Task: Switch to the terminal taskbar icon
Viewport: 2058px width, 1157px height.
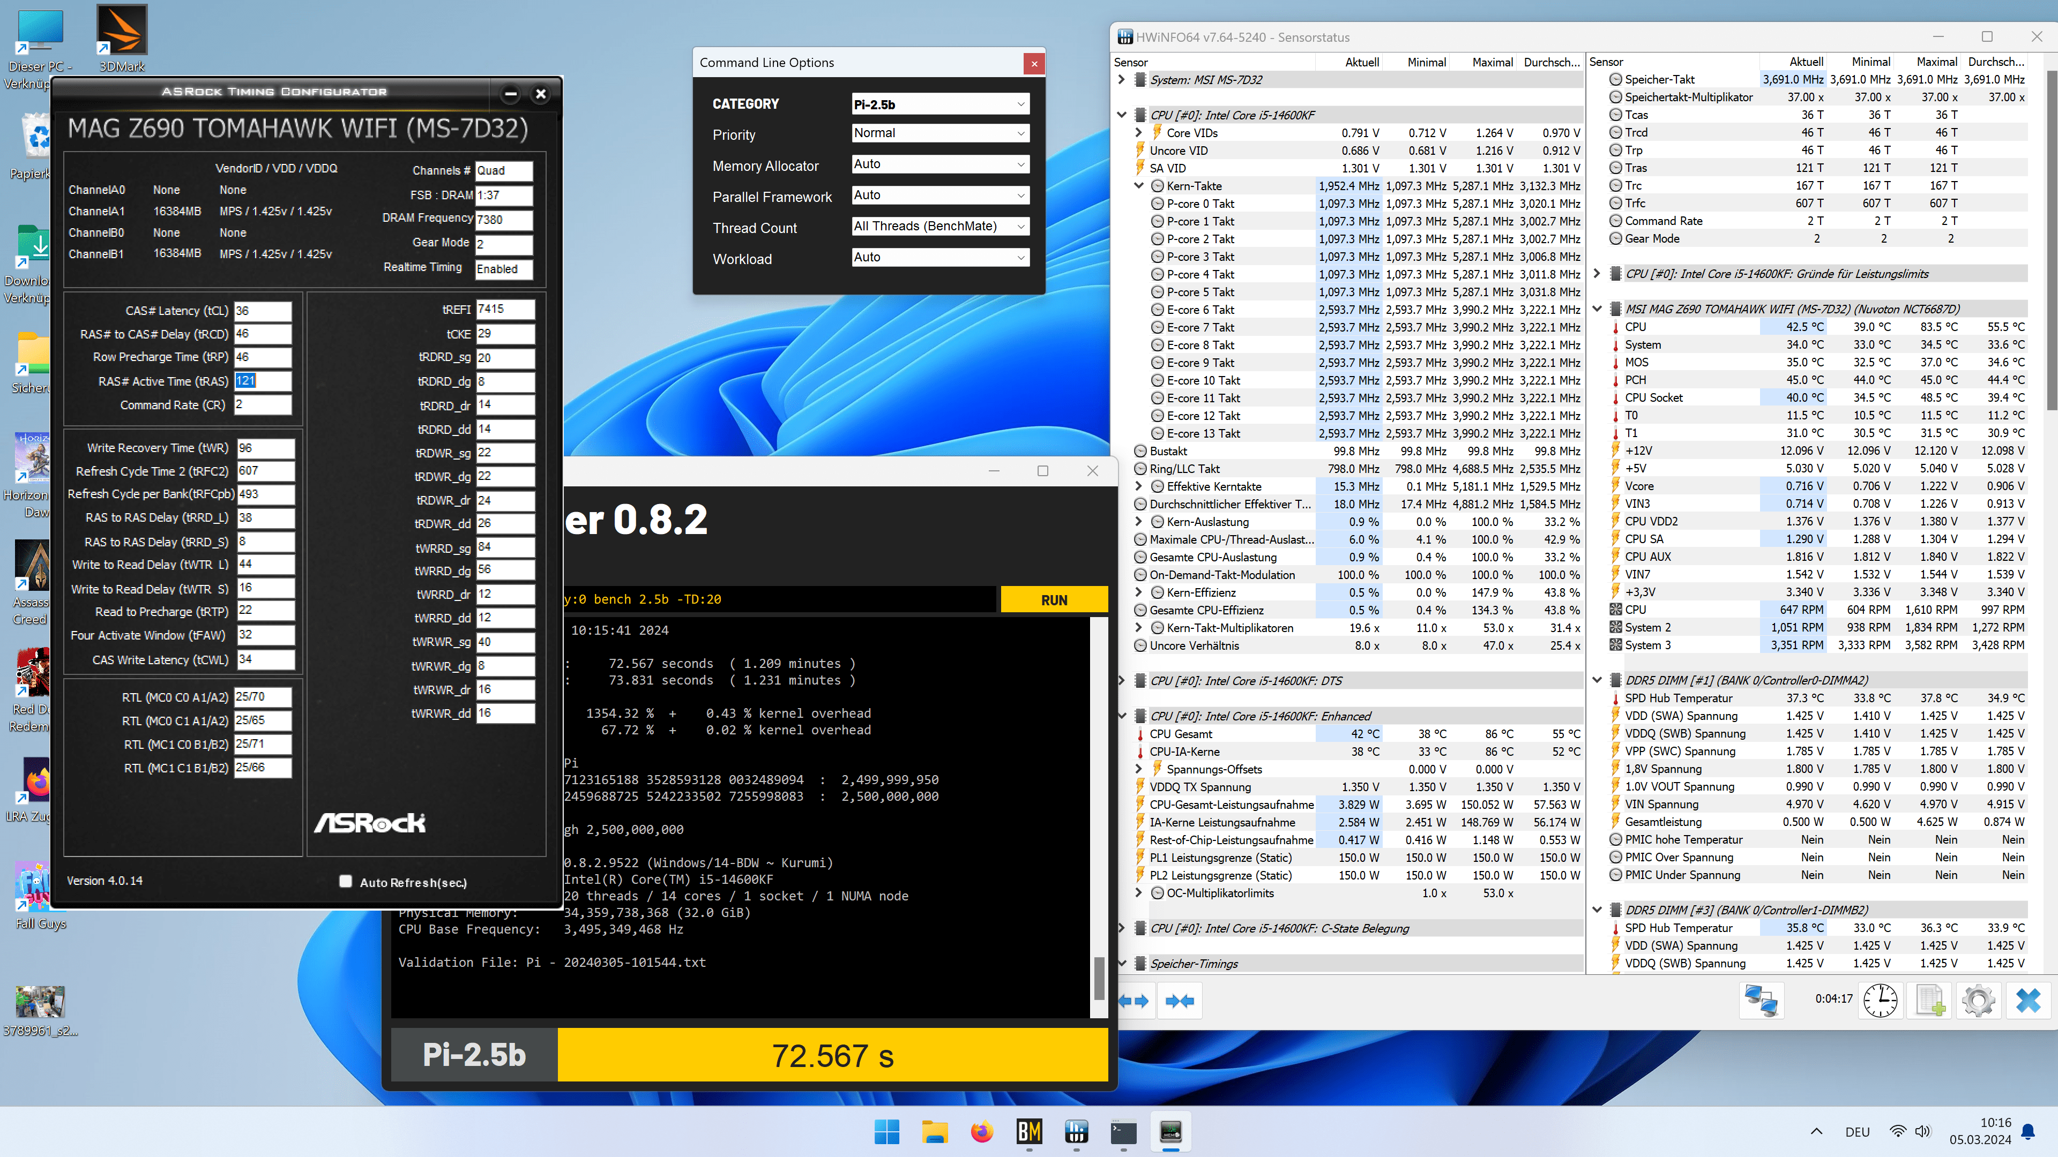Action: click(x=1123, y=1131)
